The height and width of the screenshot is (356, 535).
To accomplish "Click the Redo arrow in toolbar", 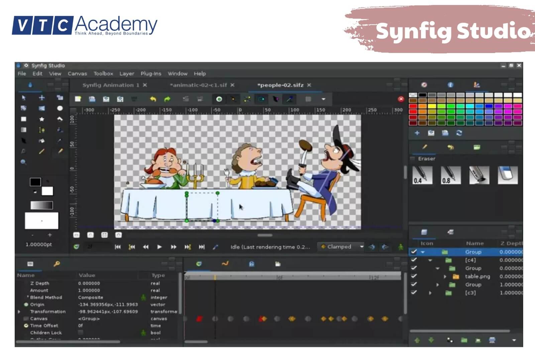I will 167,99.
